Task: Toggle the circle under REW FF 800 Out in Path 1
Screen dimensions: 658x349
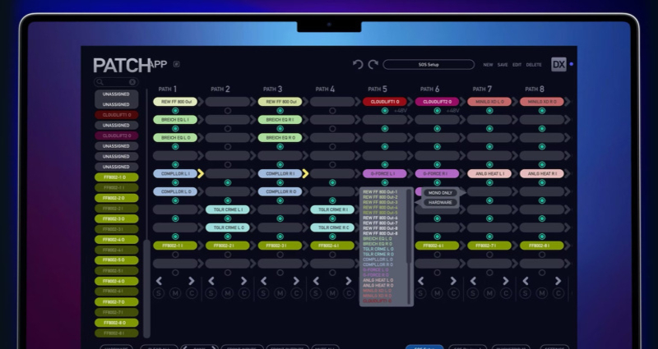Action: [x=175, y=111]
